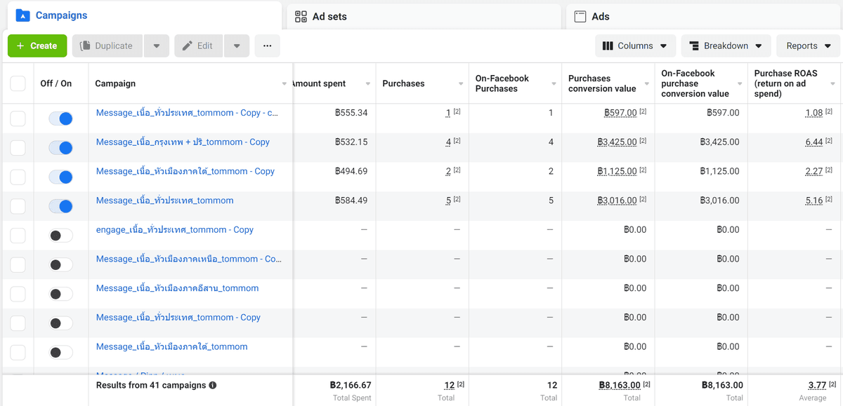This screenshot has height=406, width=843.
Task: Expand the Edit dropdown arrow
Action: tap(237, 46)
